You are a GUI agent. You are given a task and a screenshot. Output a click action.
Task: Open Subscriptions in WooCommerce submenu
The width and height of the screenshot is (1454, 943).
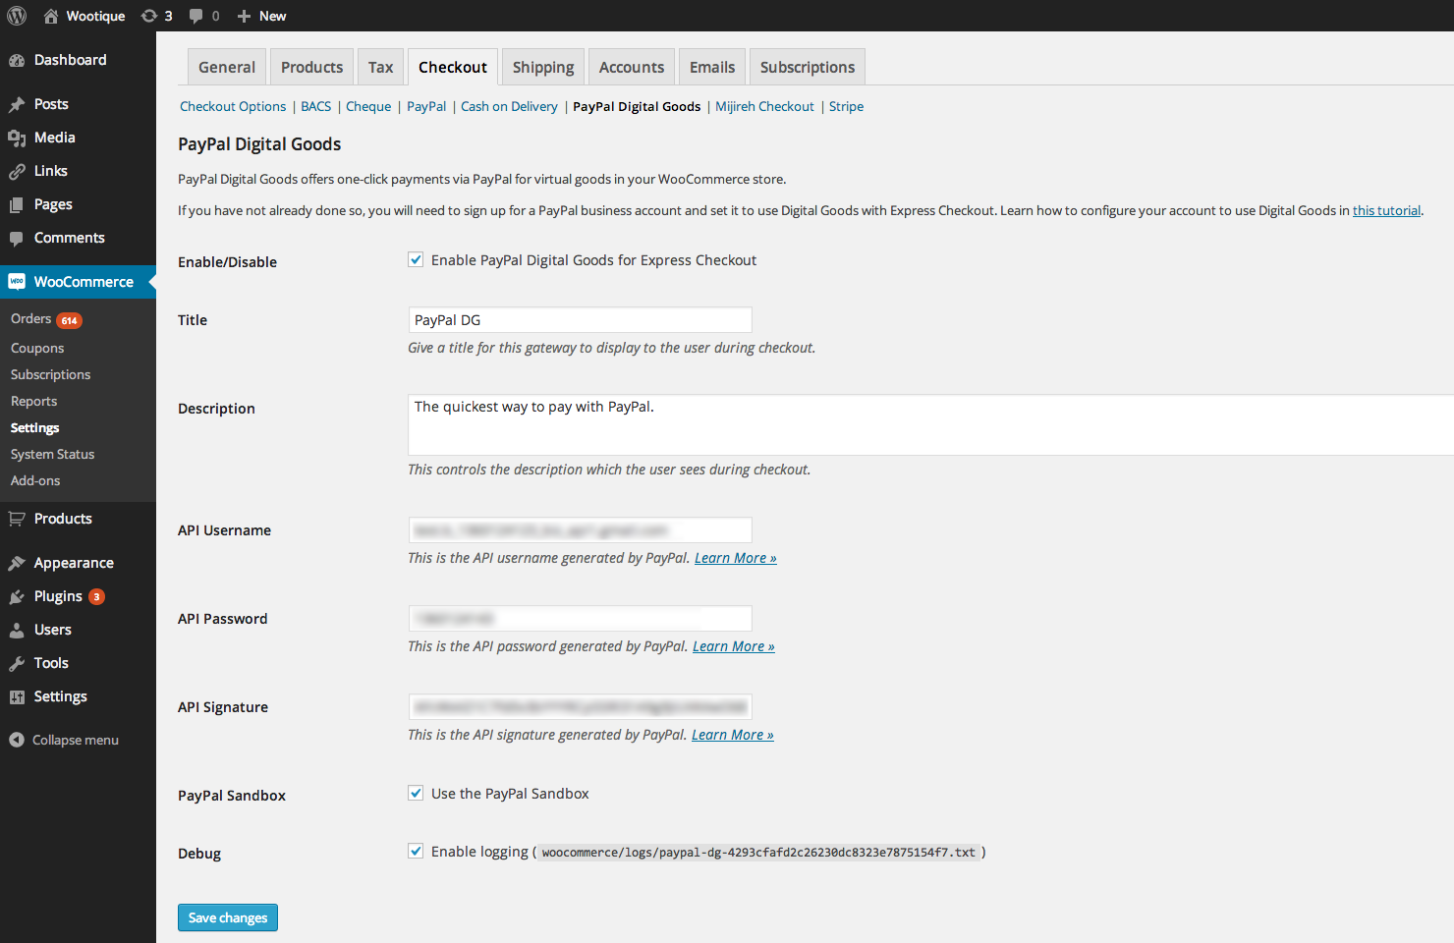[50, 374]
